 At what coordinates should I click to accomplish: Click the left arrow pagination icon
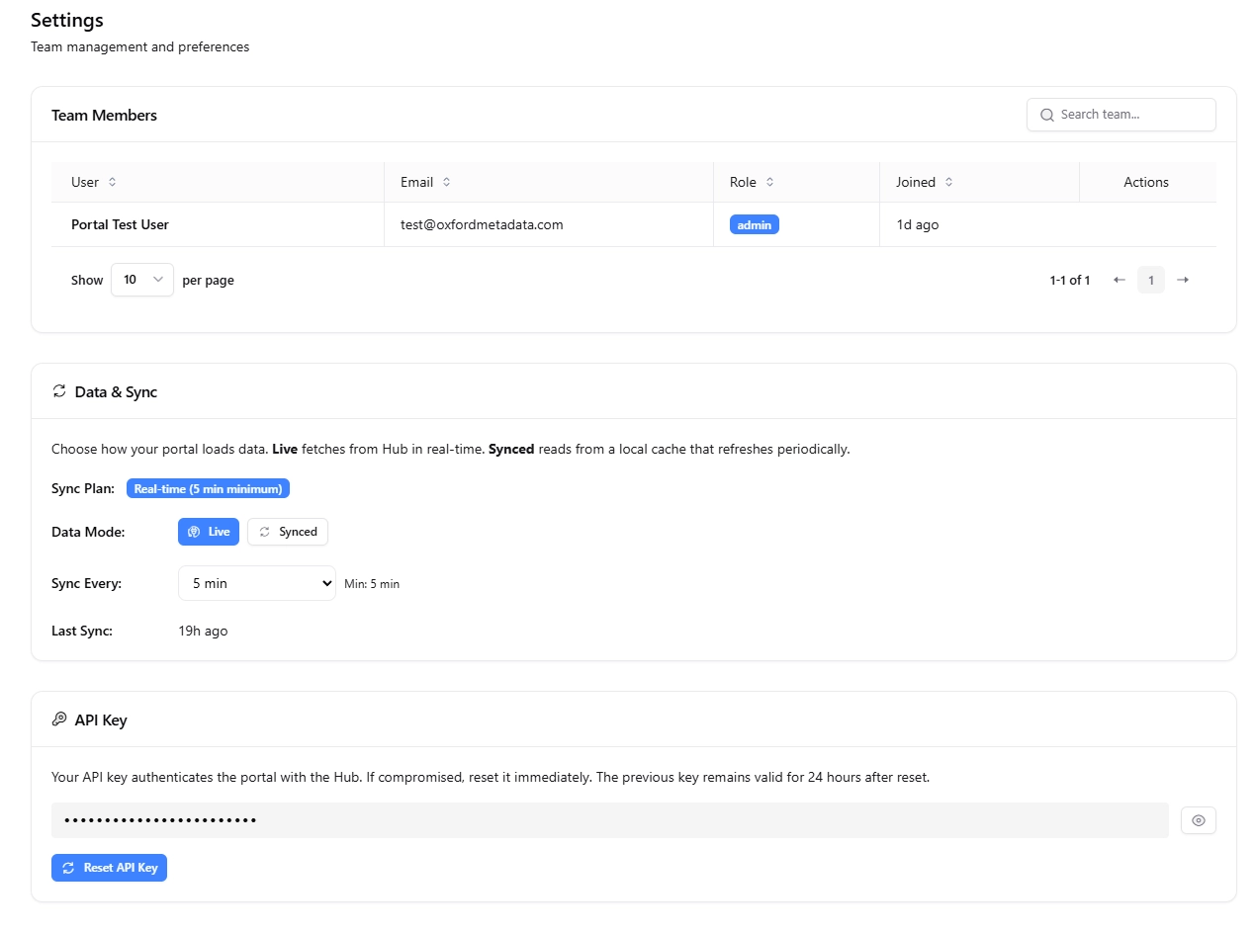pos(1120,280)
